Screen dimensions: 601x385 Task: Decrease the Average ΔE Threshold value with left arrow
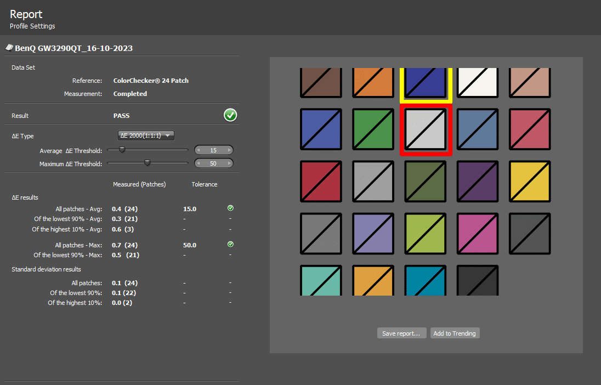point(199,150)
